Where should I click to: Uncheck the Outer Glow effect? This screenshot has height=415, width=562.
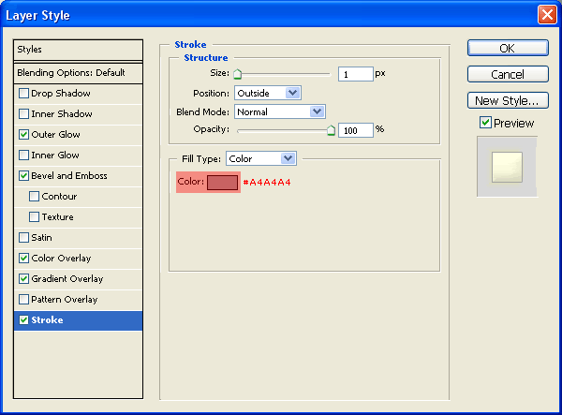coord(23,135)
